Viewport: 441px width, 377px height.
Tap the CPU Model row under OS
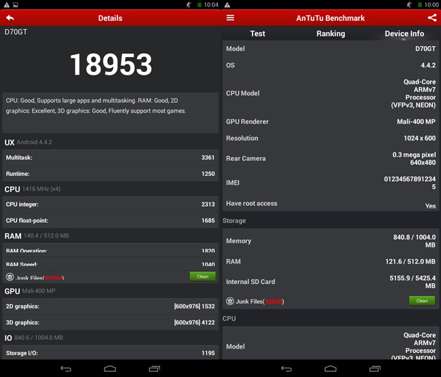coord(331,93)
